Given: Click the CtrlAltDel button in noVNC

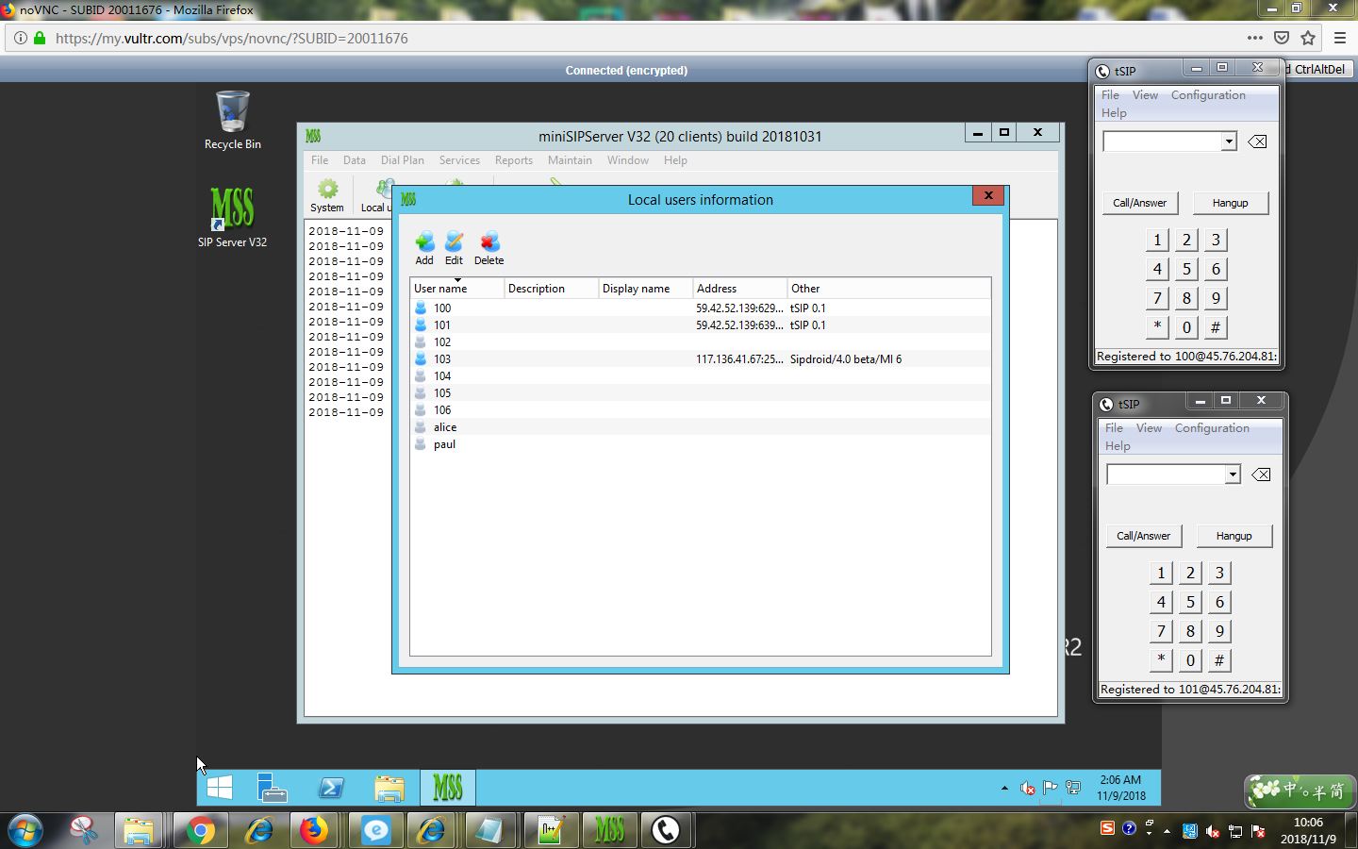Looking at the screenshot, I should [x=1317, y=69].
